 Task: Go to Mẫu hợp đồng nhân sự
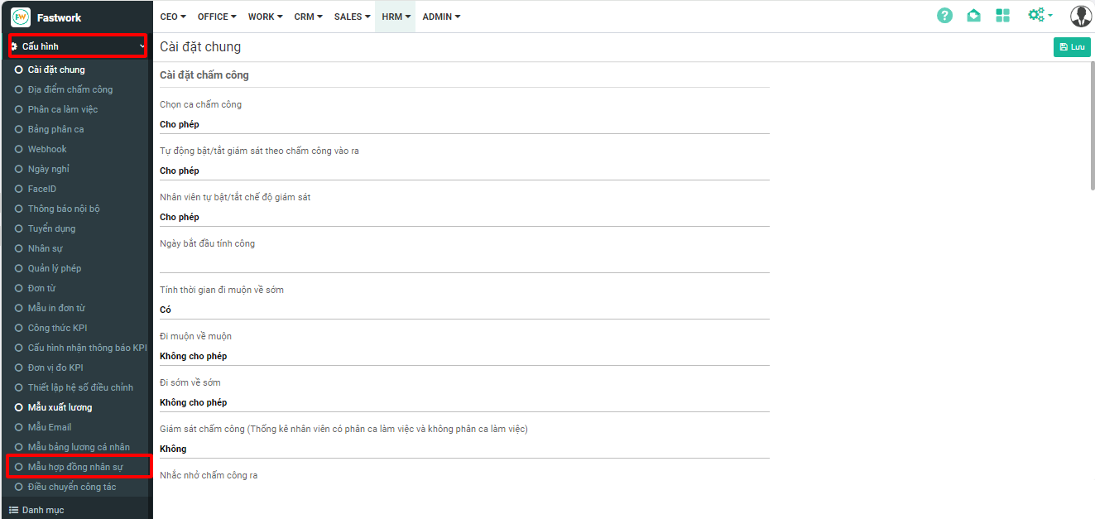(75, 467)
